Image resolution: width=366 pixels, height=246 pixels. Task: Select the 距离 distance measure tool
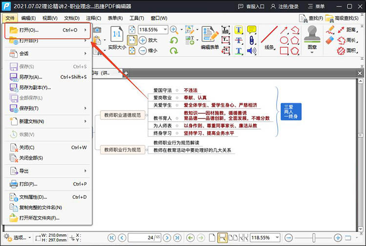coord(348,30)
